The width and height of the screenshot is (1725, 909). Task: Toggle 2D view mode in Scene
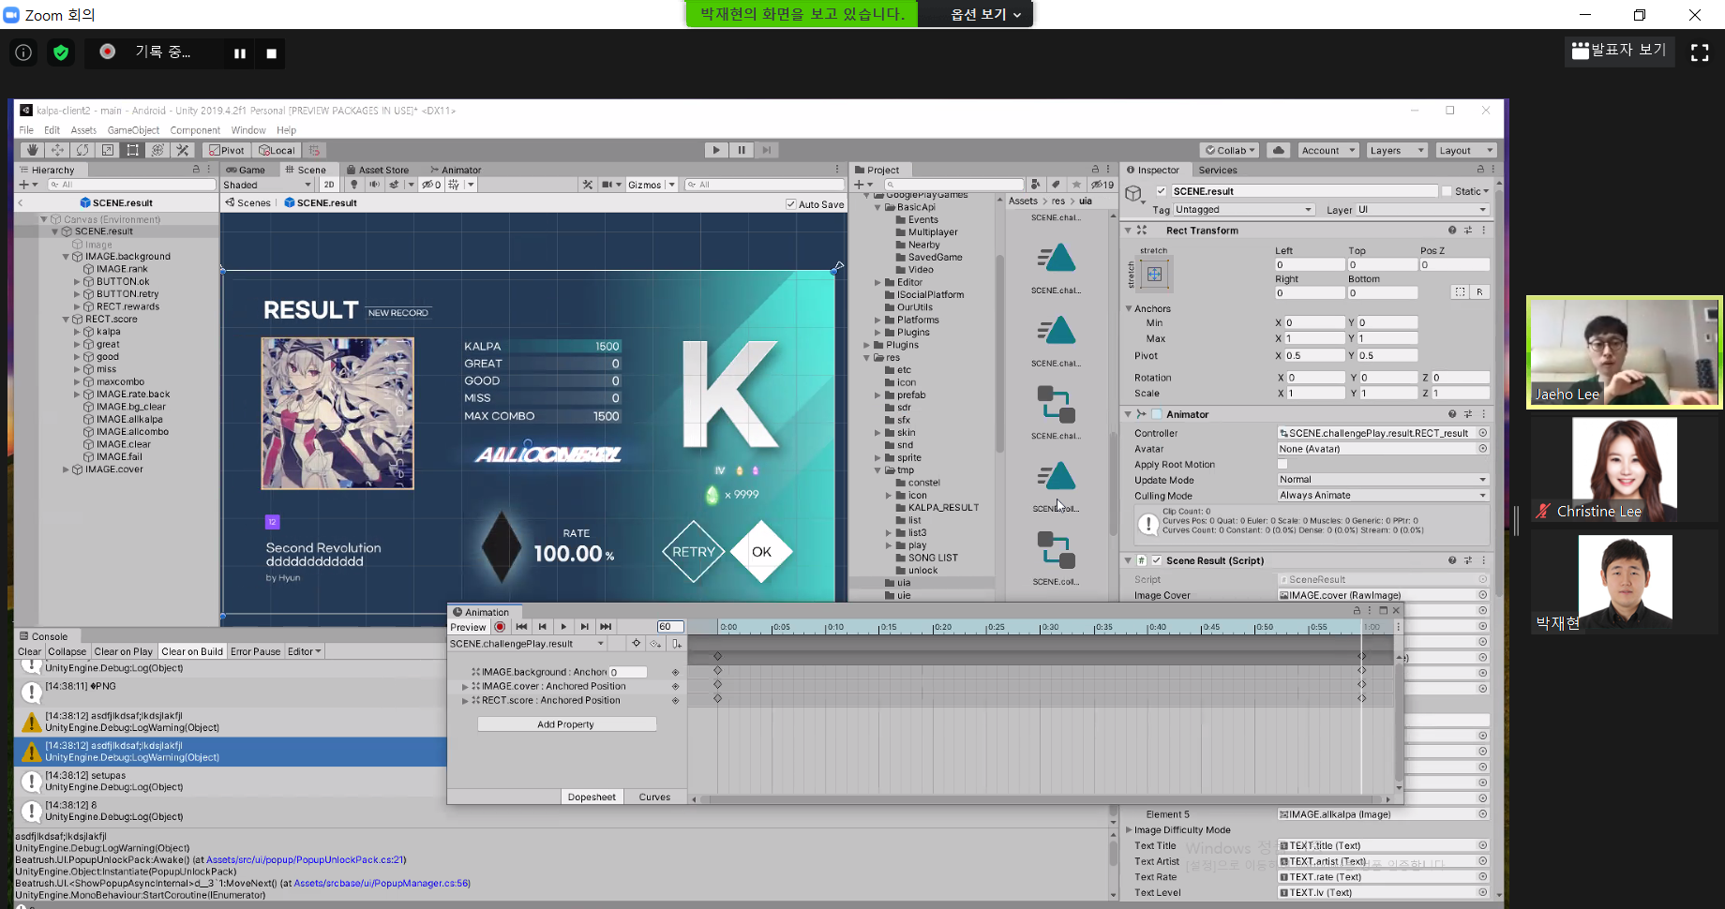point(329,185)
